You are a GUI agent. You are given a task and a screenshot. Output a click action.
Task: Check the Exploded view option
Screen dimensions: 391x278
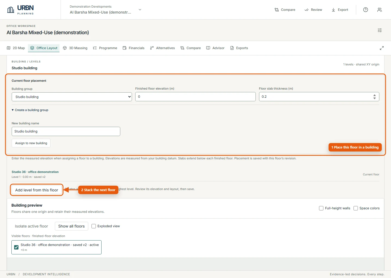(x=94, y=226)
